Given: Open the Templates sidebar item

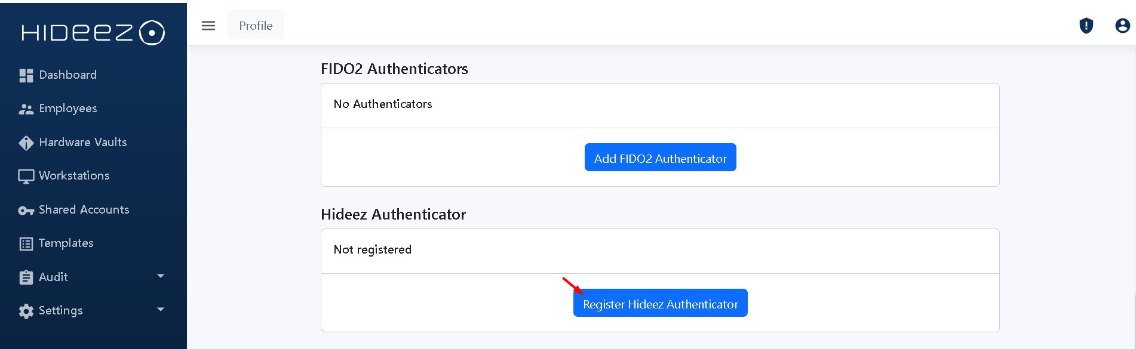Looking at the screenshot, I should point(66,243).
